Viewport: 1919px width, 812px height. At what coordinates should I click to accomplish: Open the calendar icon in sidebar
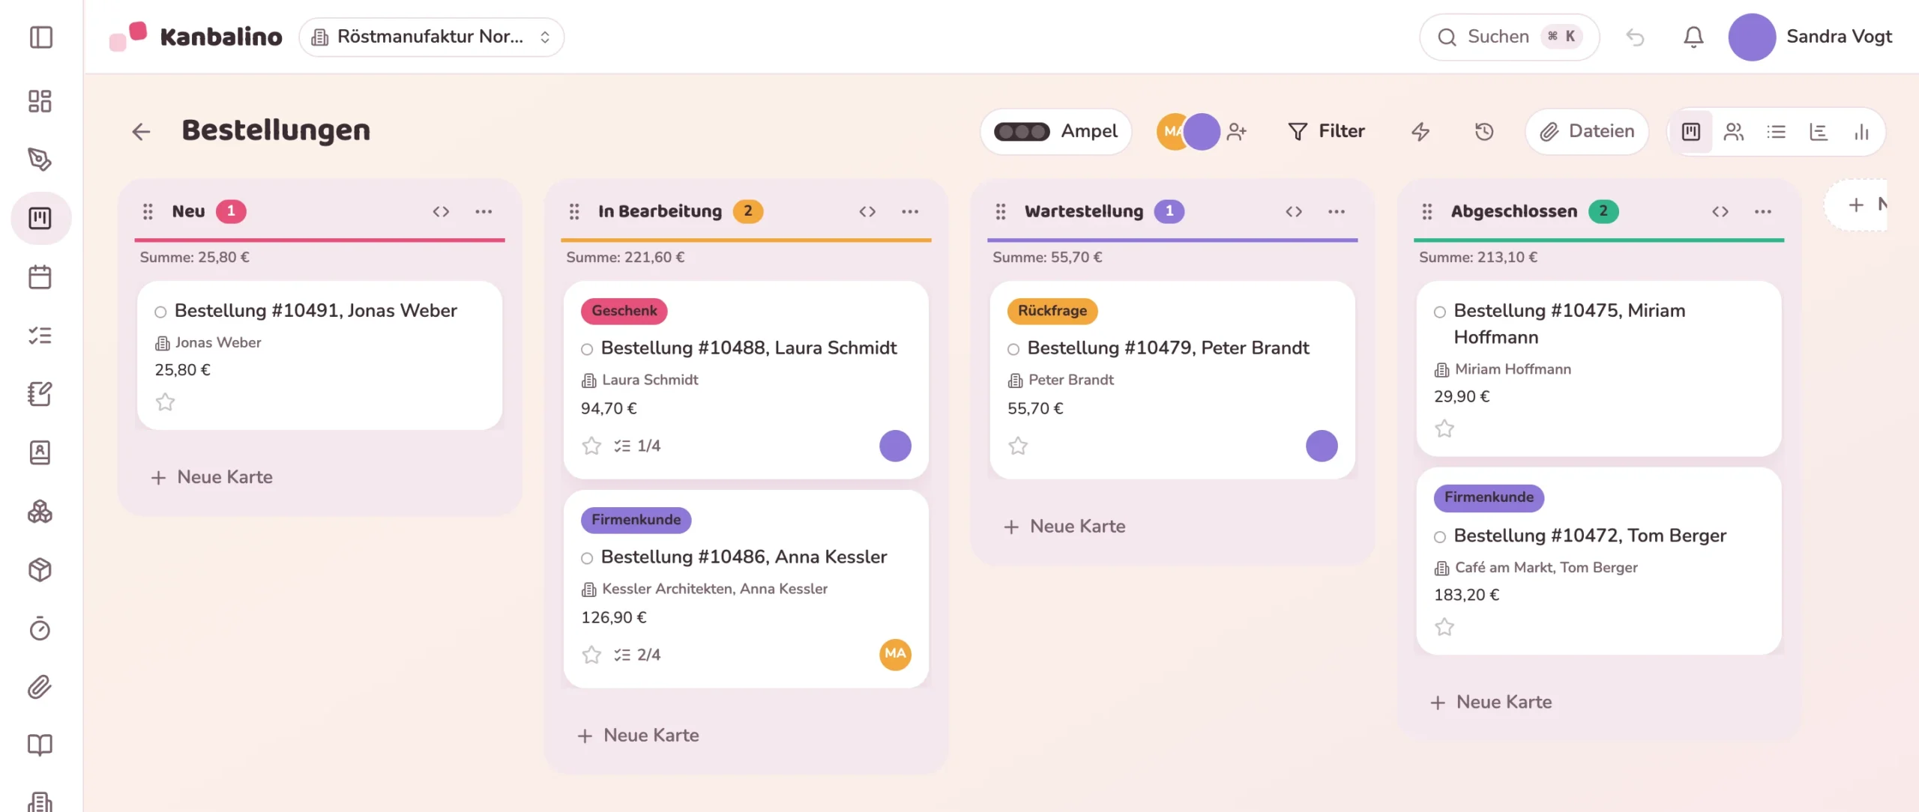[40, 277]
